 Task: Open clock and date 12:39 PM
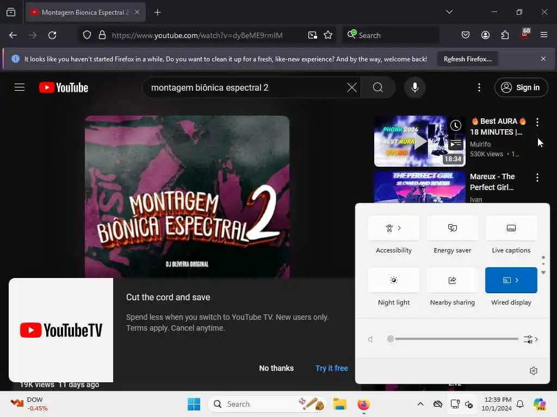(x=497, y=404)
